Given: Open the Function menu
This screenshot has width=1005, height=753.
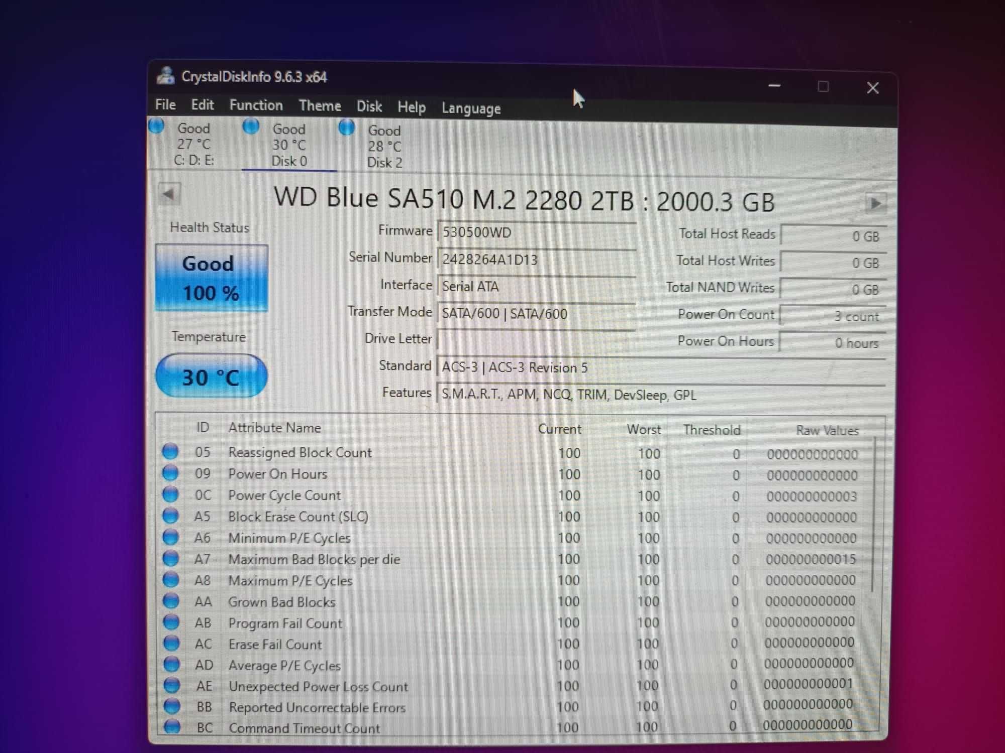Looking at the screenshot, I should 256,105.
